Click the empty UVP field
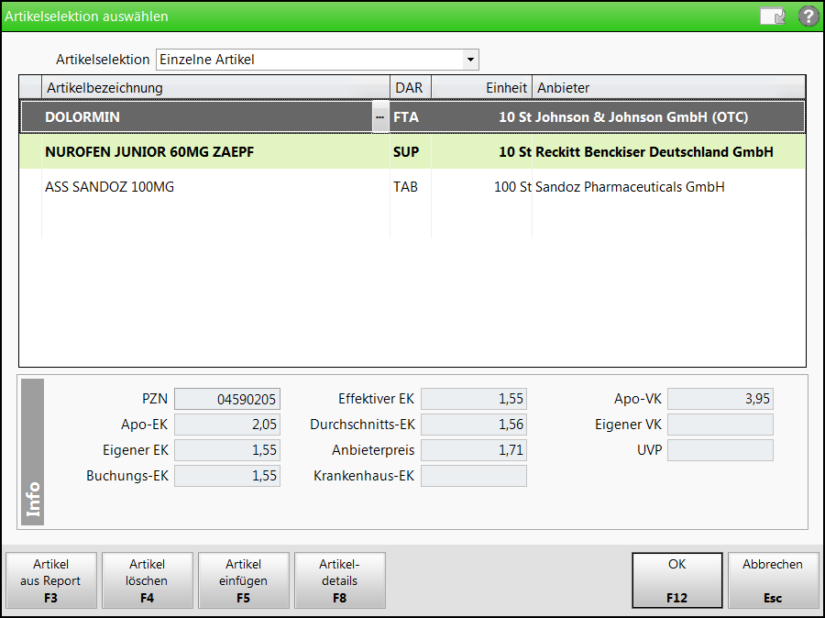Viewport: 825px width, 618px height. coord(720,450)
